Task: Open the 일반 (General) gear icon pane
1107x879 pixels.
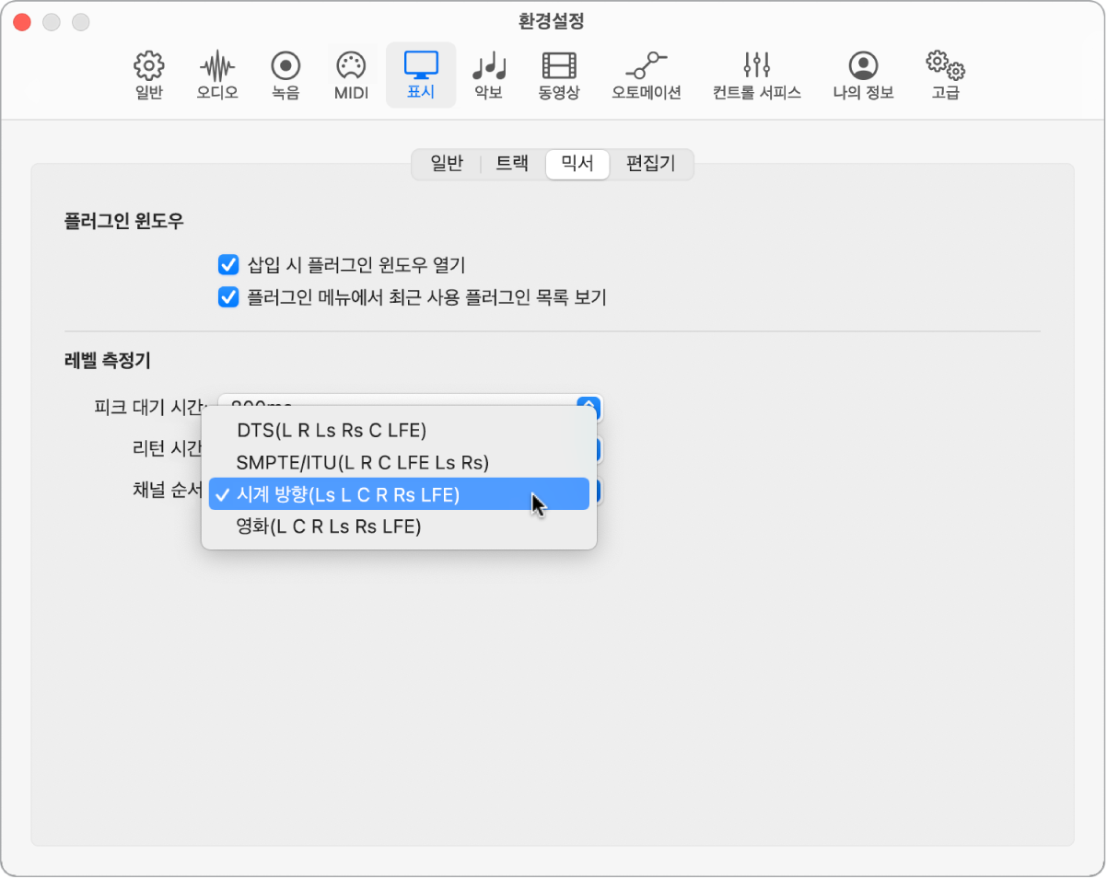Action: [x=148, y=66]
